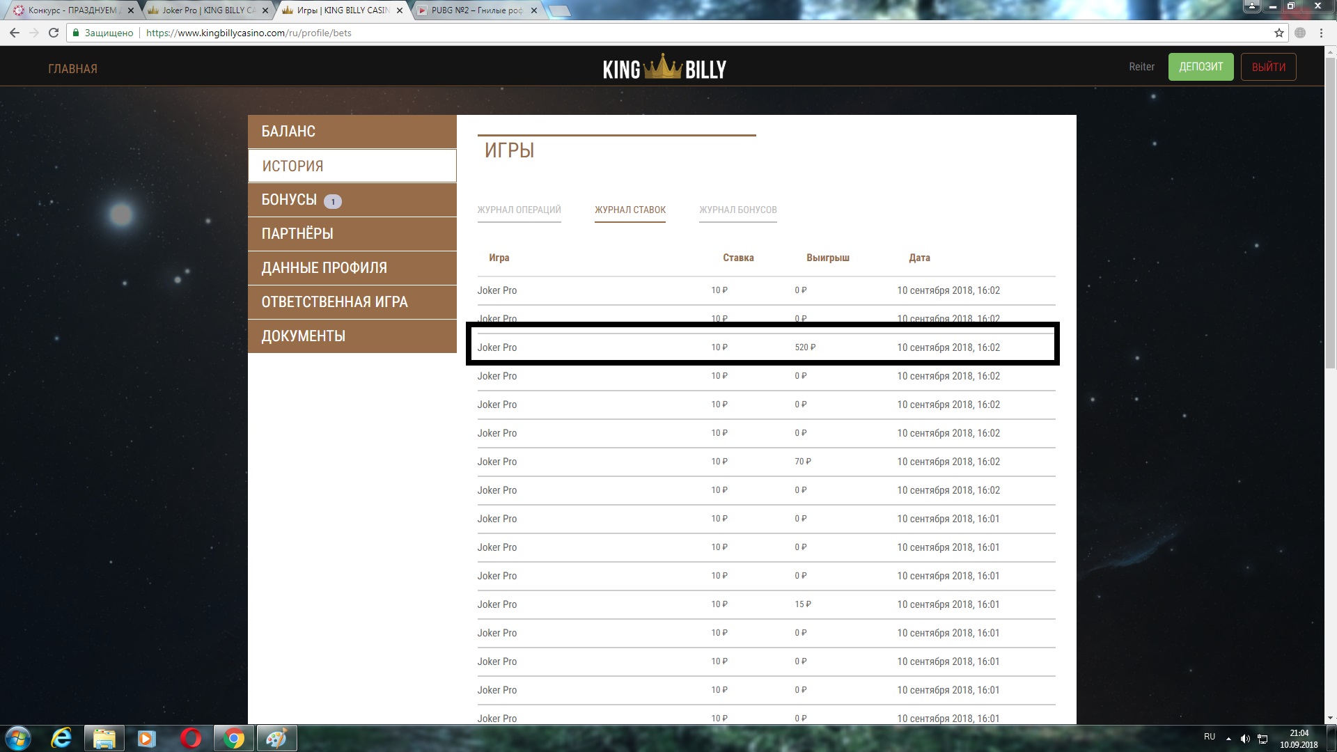Open Chrome menu three dots icon
This screenshot has height=752, width=1337.
click(x=1321, y=33)
